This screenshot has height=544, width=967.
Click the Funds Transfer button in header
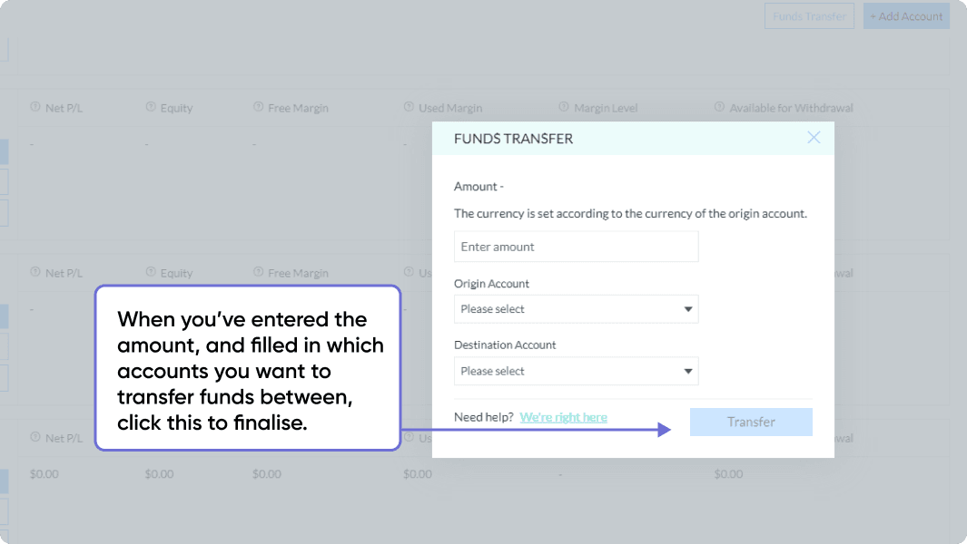809,16
